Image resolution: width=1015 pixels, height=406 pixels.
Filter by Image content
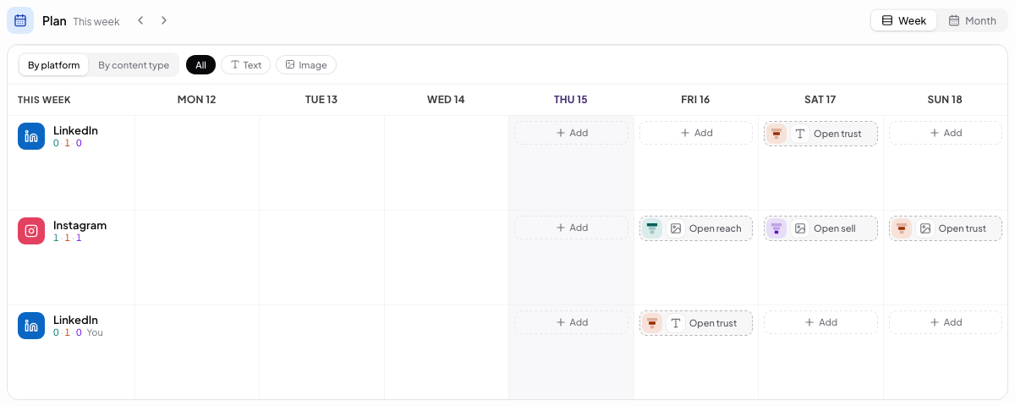click(306, 65)
